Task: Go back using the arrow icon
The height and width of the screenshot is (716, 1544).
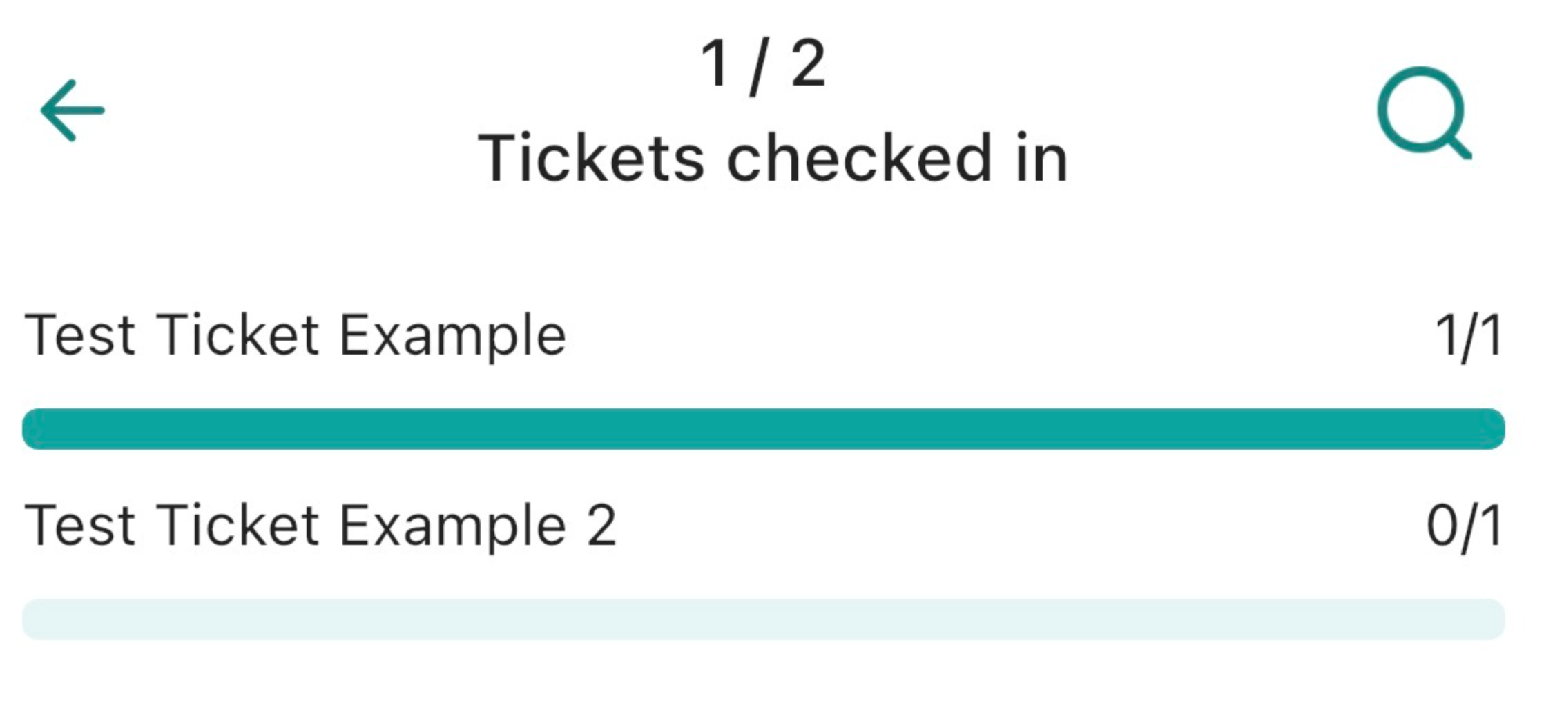Action: click(73, 110)
